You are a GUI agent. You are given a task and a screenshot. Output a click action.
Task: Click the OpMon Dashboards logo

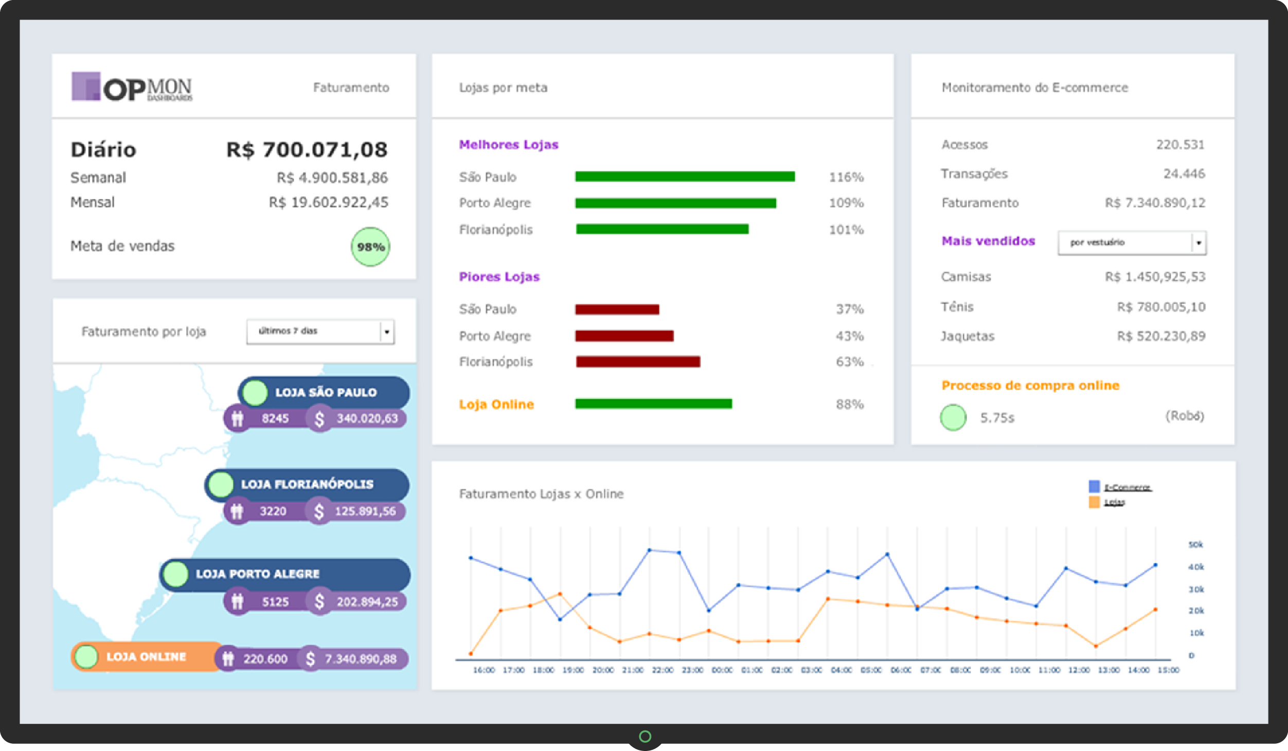click(132, 87)
